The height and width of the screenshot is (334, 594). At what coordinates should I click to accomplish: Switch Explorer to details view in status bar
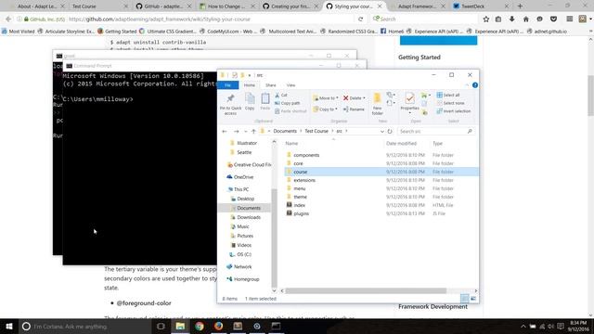[465, 299]
